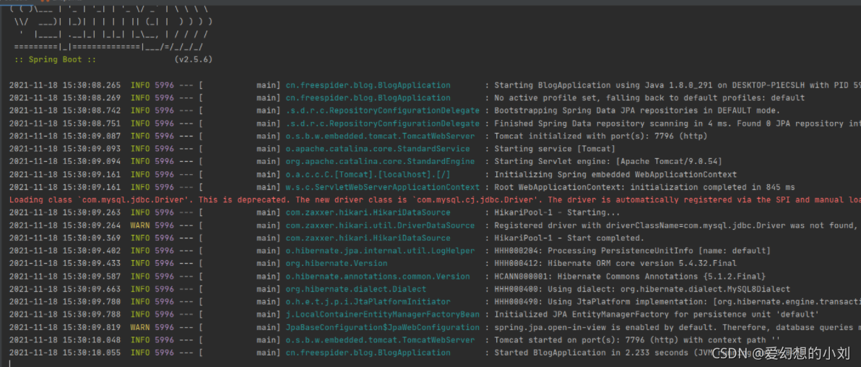Click 'HikariPool-1 - Starting...' log message
861x367 pixels.
point(558,212)
